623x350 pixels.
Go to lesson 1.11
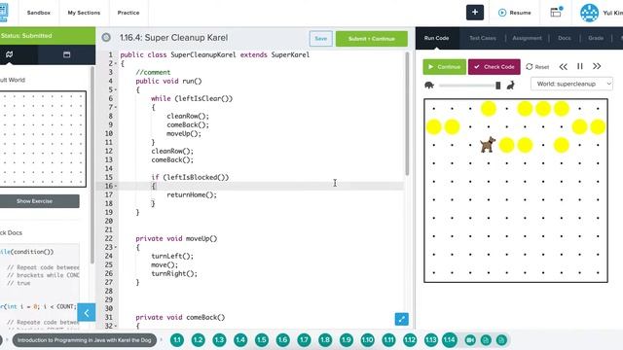click(388, 340)
